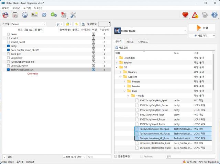Toggle the conflicts only checkbox
This screenshot has width=220, height=164.
[x=115, y=156]
